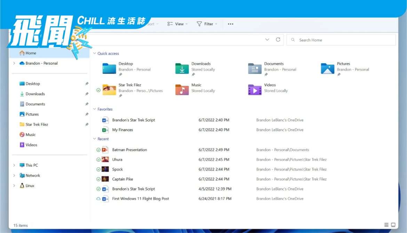Open Star Trek Filez in the sidebar

[34, 124]
